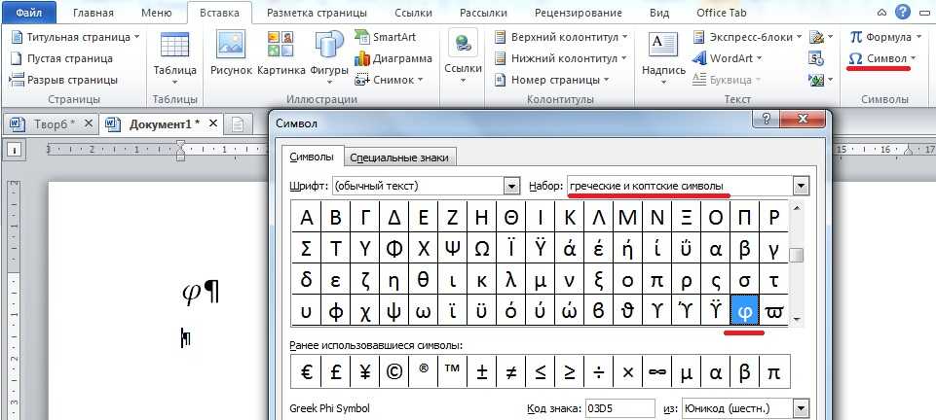Open the Снимок screenshot tool
This screenshot has height=420, width=936.
[x=389, y=79]
